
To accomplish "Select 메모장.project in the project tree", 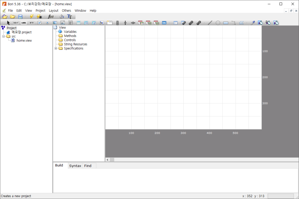I will tap(21, 32).
